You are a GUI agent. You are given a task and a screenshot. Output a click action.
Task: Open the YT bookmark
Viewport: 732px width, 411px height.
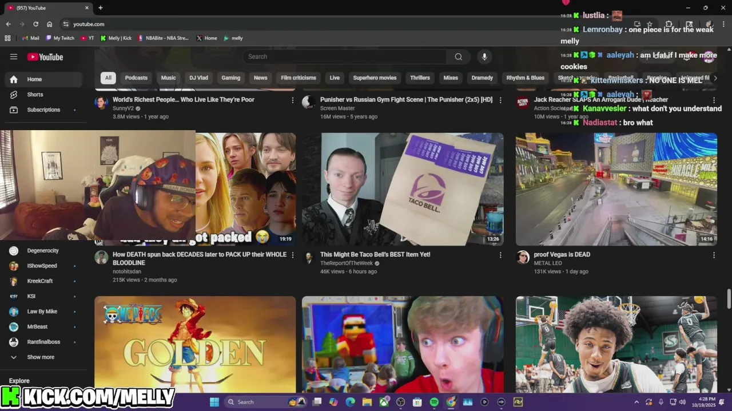(x=87, y=38)
